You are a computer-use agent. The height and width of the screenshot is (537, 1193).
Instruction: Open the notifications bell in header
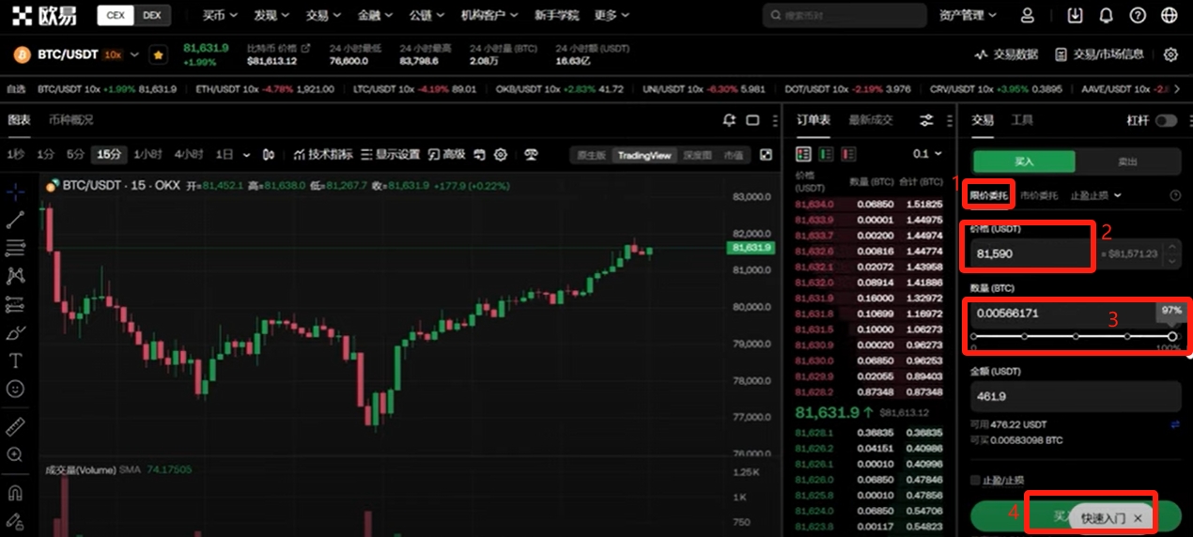pyautogui.click(x=1106, y=16)
